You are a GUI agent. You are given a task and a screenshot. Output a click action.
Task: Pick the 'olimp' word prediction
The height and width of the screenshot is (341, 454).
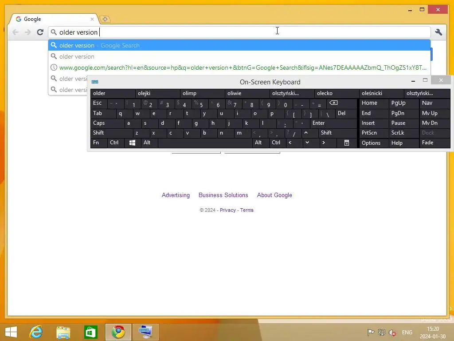pos(202,93)
